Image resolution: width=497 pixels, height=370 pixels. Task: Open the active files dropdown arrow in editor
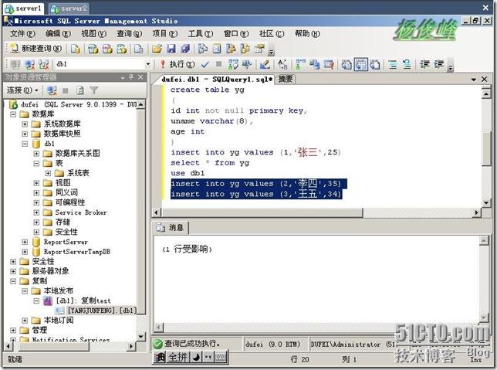[x=474, y=80]
